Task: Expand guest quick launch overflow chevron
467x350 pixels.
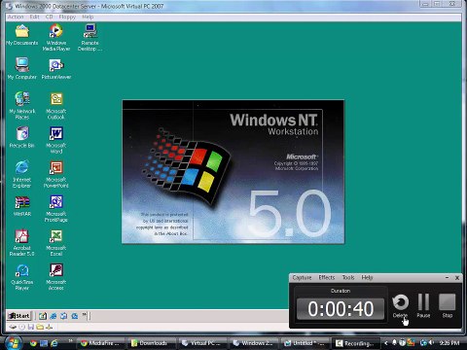Action: 85,314
